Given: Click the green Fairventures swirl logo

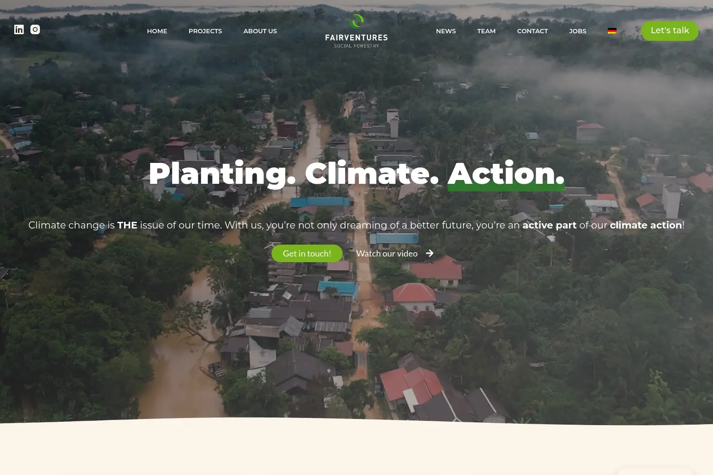Looking at the screenshot, I should (x=356, y=21).
